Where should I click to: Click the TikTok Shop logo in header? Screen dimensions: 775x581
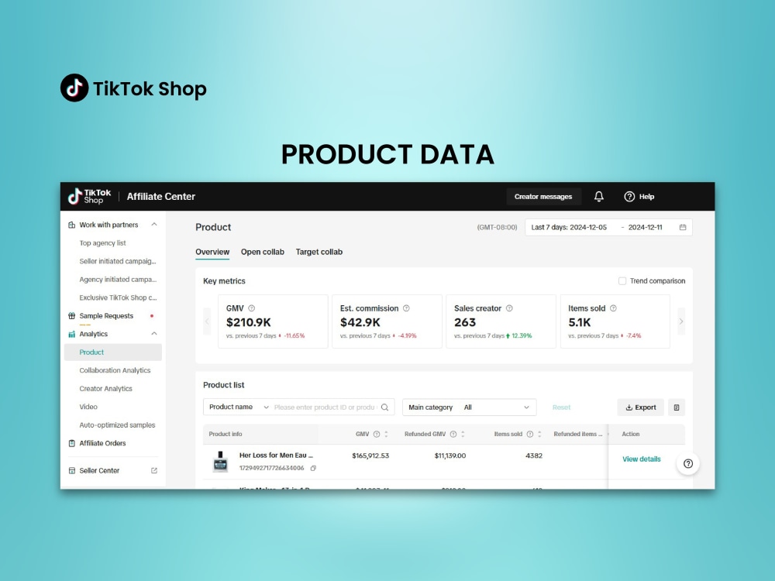(x=89, y=196)
